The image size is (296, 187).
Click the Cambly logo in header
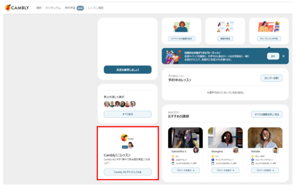tap(18, 8)
